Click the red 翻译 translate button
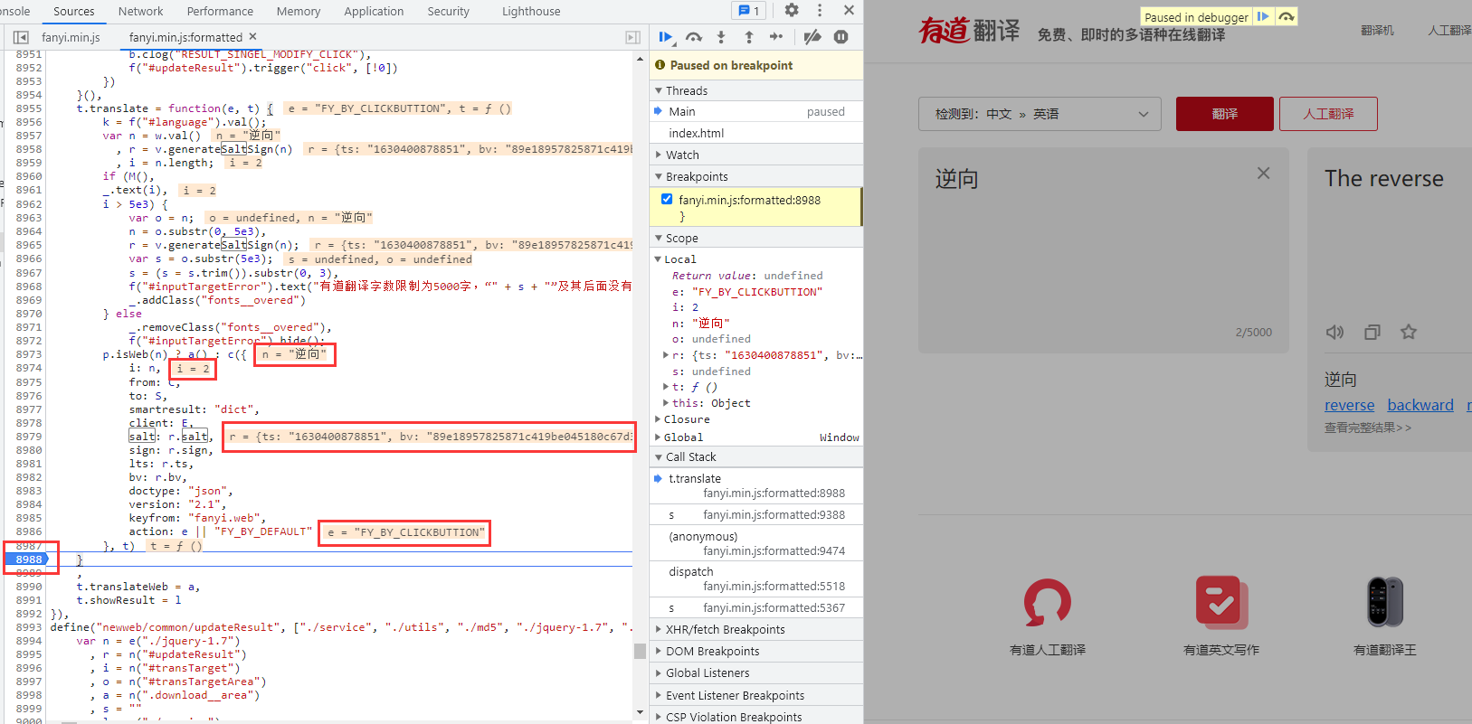 pos(1224,114)
